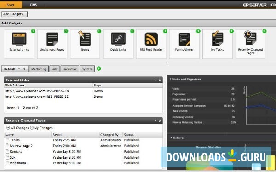Close the Recently Changed Pages gadget panel
Screen dimensions: 276x172
pyautogui.click(x=160, y=121)
